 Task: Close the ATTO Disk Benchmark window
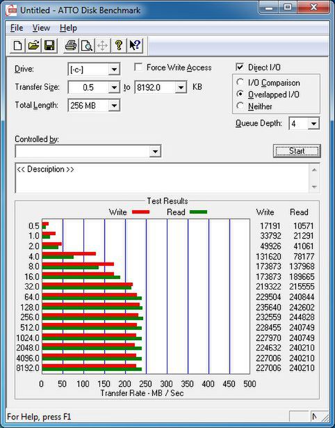click(313, 8)
